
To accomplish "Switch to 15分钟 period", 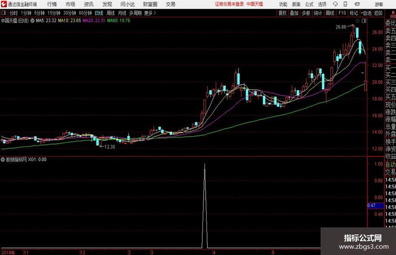I will coord(54,13).
